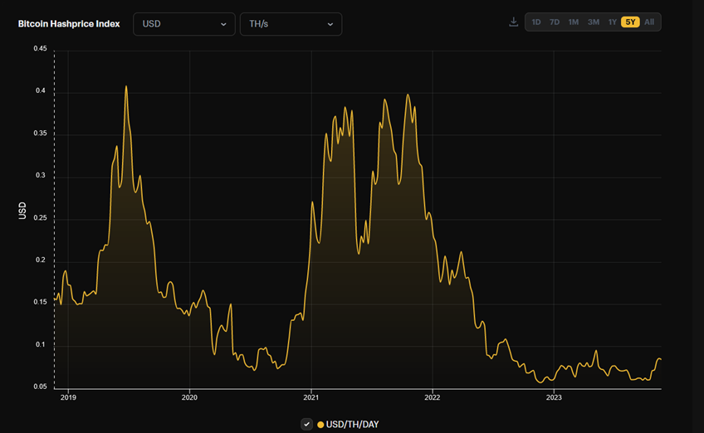This screenshot has width=704, height=433.
Task: Open the USD currency dropdown
Action: pos(184,24)
